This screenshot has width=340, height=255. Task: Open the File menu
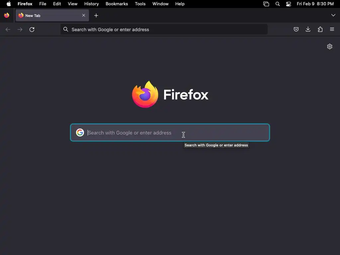pos(43,4)
